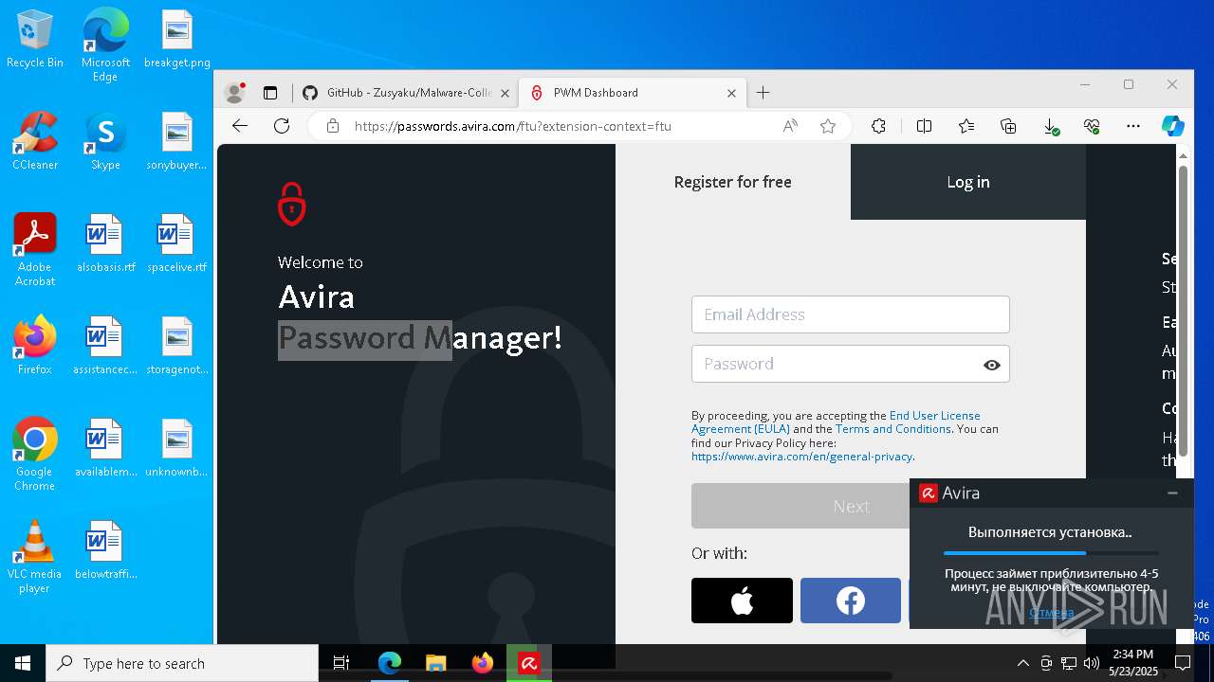1214x682 pixels.
Task: Launch Skype from the desktop
Action: coord(105,142)
